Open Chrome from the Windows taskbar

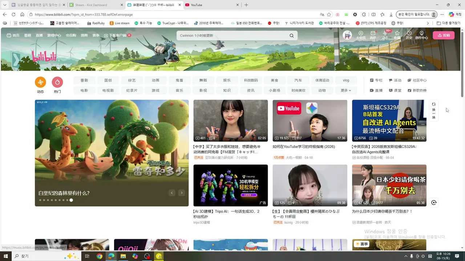click(100, 256)
